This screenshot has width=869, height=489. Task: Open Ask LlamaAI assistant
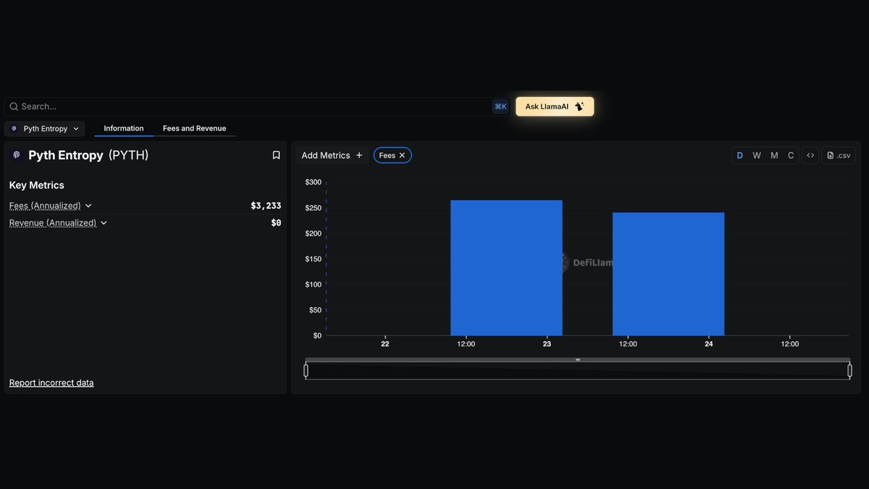555,106
